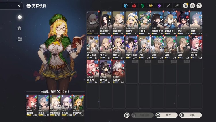Toggle the sword melee type filter
The height and width of the screenshot is (122, 216).
[168, 6]
